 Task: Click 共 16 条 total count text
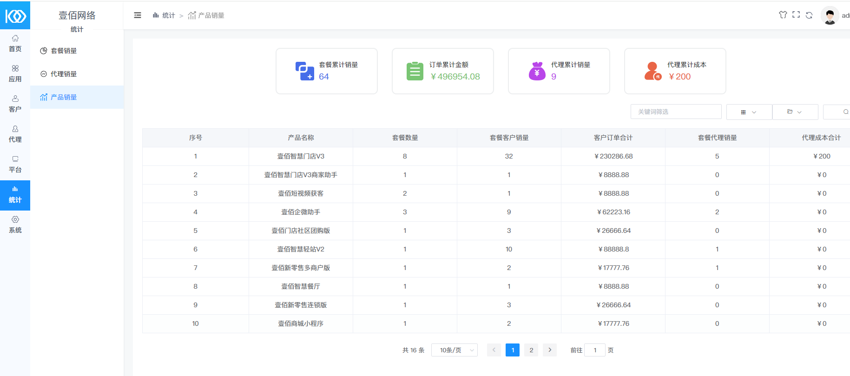coord(414,350)
